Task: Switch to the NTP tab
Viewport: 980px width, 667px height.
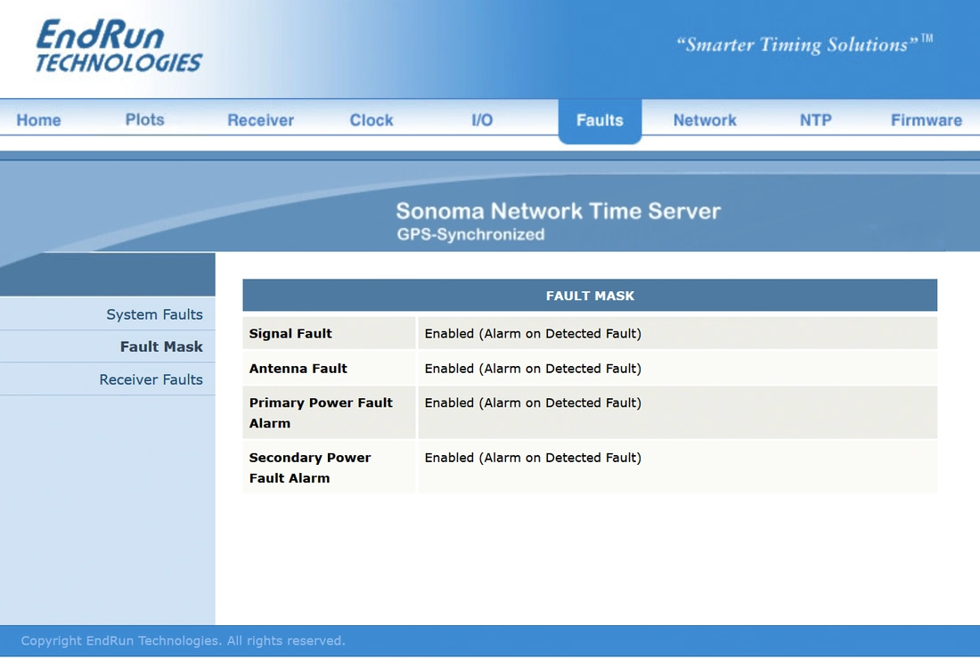Action: coord(815,120)
